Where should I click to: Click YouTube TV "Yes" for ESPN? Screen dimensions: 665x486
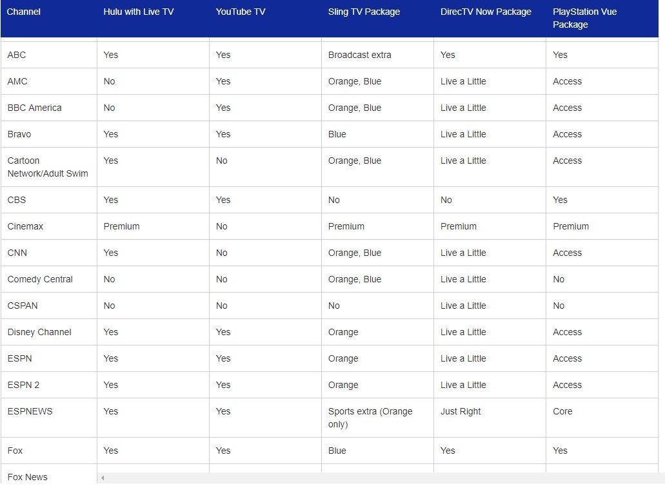point(223,358)
